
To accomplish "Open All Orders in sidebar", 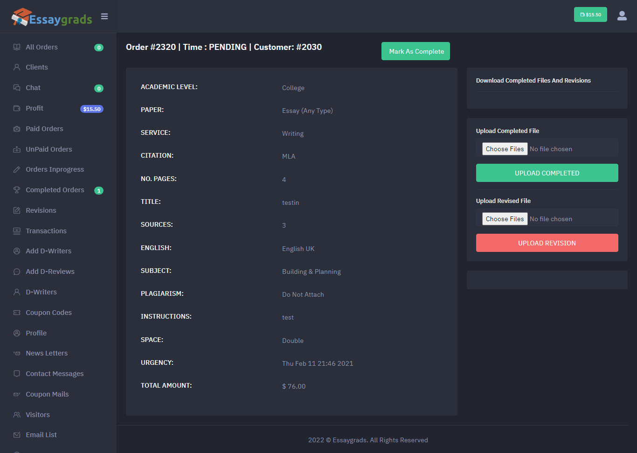I will [x=42, y=47].
